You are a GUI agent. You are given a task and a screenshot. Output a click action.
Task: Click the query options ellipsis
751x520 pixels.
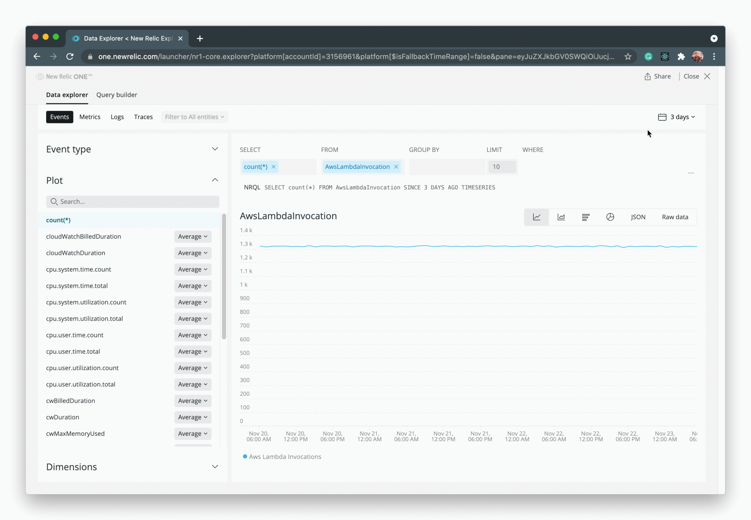click(x=691, y=173)
